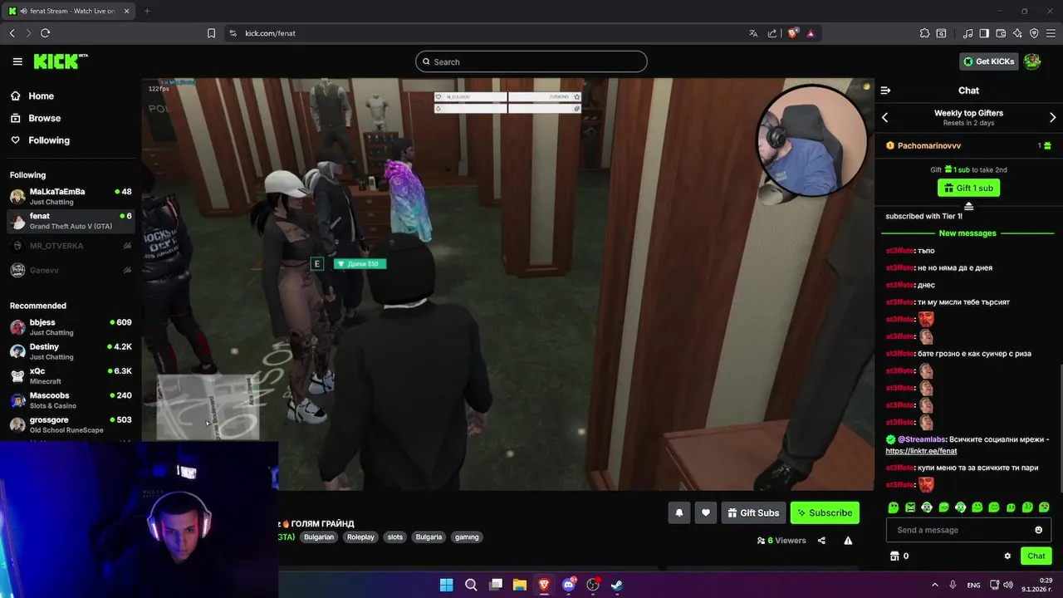
Task: Open Windows Start menu
Action: point(446,585)
